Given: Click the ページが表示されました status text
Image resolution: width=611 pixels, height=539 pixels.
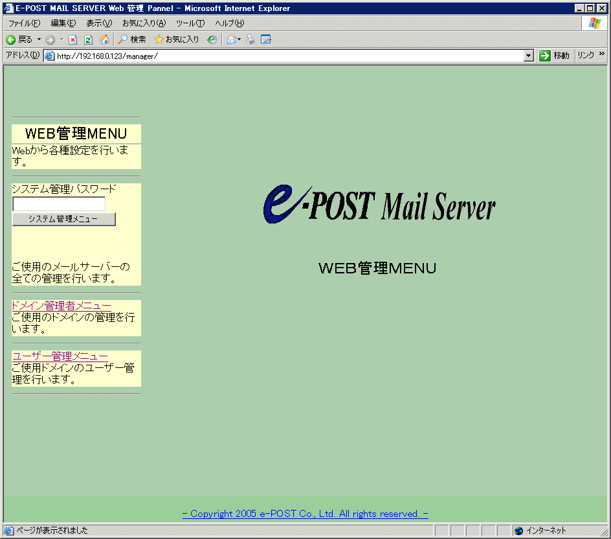Looking at the screenshot, I should coord(52,531).
